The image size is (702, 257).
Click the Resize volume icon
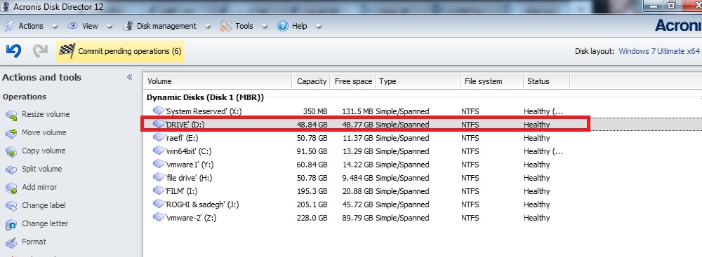(x=11, y=115)
